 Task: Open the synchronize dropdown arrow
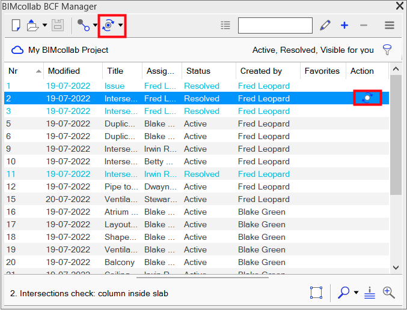coord(120,25)
